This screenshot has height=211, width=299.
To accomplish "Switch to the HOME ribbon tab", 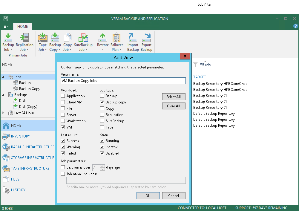I will 22,27.
